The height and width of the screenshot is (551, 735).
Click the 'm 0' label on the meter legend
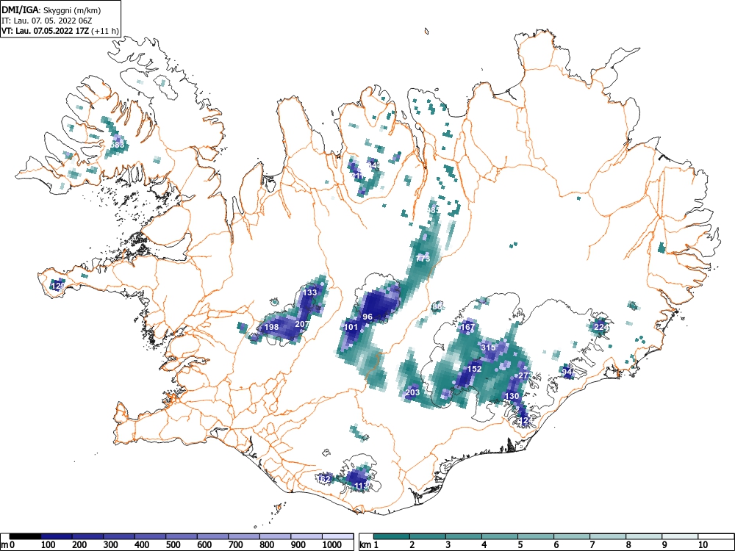[x=8, y=545]
